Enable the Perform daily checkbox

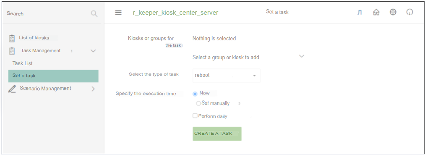pos(195,116)
